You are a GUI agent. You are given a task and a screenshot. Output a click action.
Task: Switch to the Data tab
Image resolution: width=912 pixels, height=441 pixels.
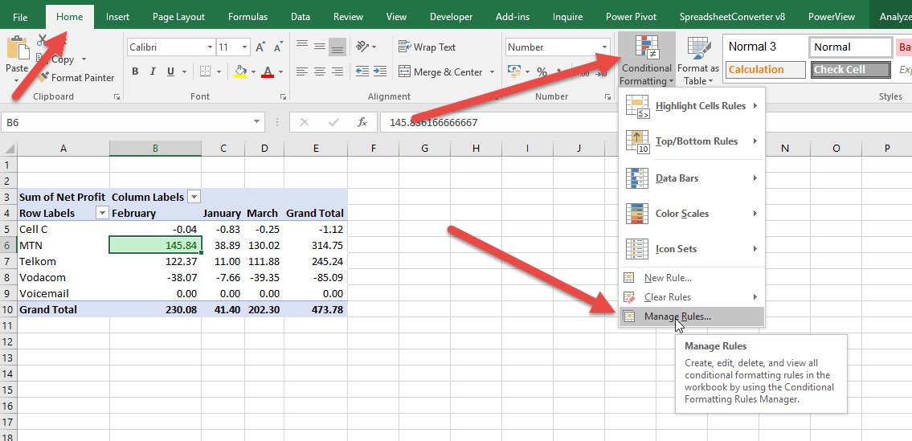point(301,17)
